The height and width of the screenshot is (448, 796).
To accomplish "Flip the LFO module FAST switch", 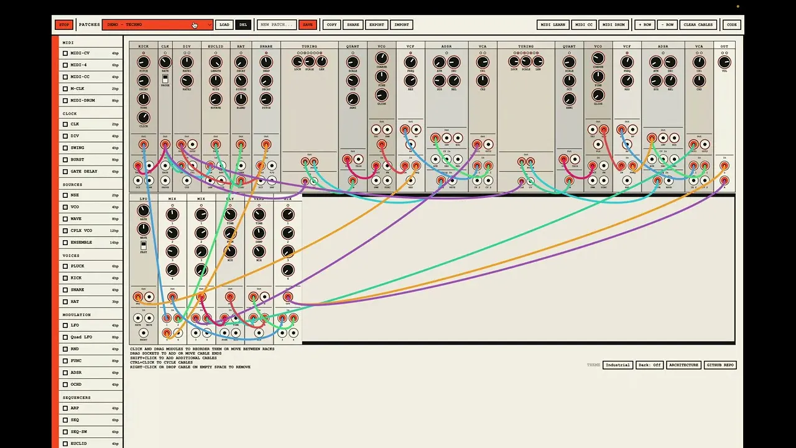I will 144,246.
